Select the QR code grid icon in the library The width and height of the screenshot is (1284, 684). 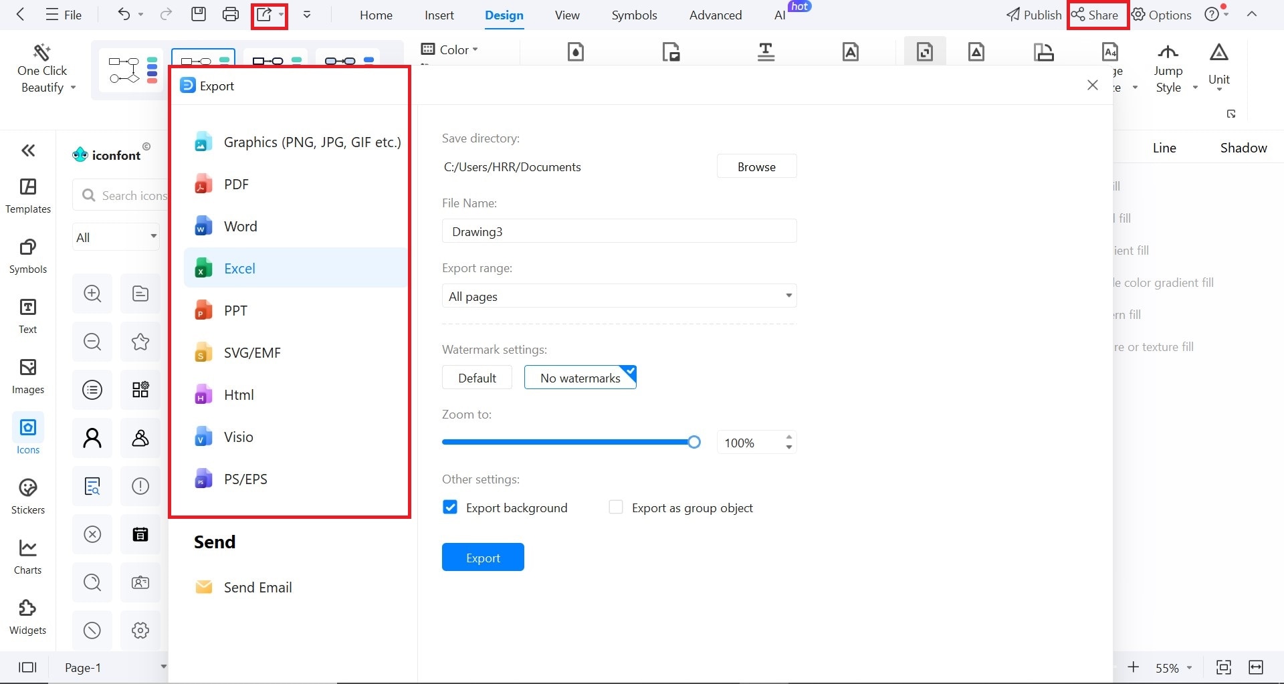[140, 390]
